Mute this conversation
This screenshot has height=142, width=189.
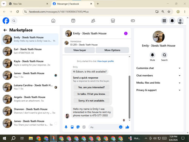point(152,55)
